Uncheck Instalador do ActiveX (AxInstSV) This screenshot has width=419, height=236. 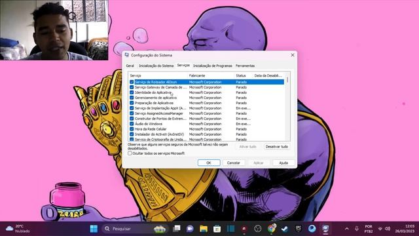pyautogui.click(x=132, y=134)
